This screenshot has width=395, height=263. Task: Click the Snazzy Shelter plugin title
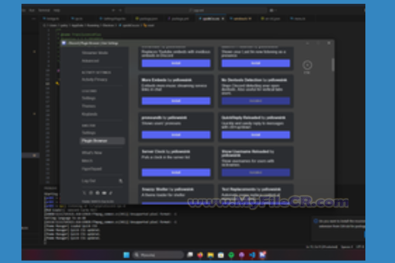[167, 189]
